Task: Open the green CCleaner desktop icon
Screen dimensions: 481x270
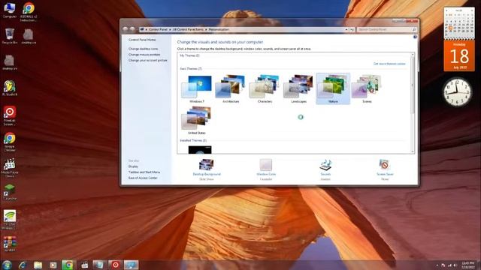Action: (10, 192)
